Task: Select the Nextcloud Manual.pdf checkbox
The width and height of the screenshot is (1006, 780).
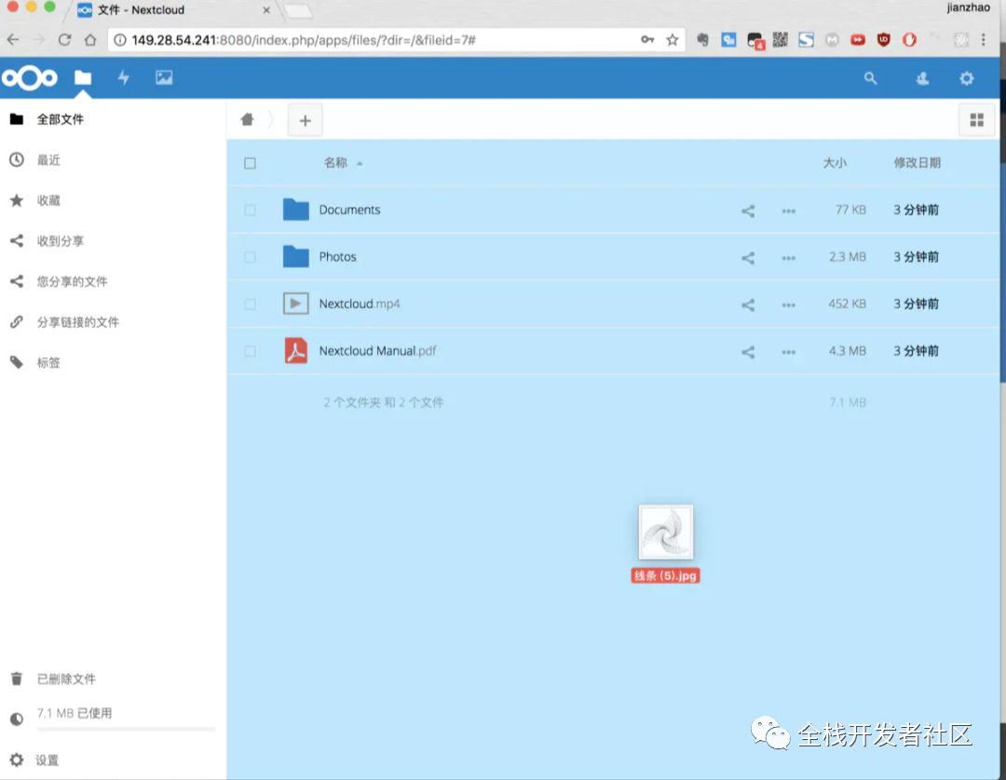Action: [251, 351]
